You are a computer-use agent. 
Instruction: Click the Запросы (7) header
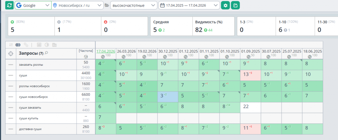[31, 53]
